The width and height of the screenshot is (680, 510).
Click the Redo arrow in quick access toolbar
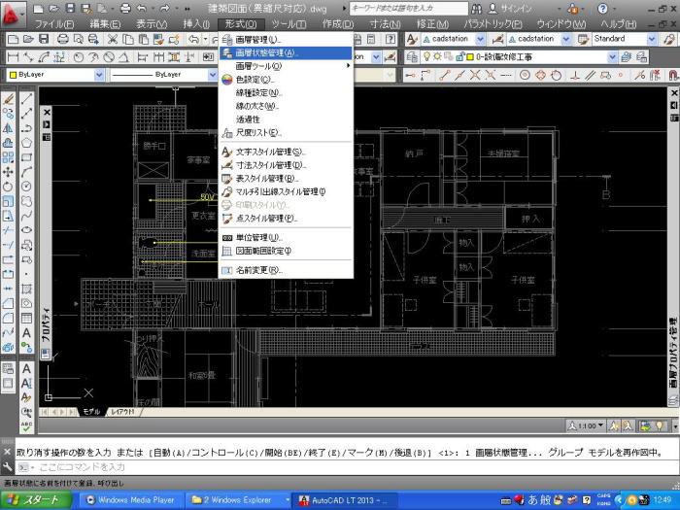[165, 8]
